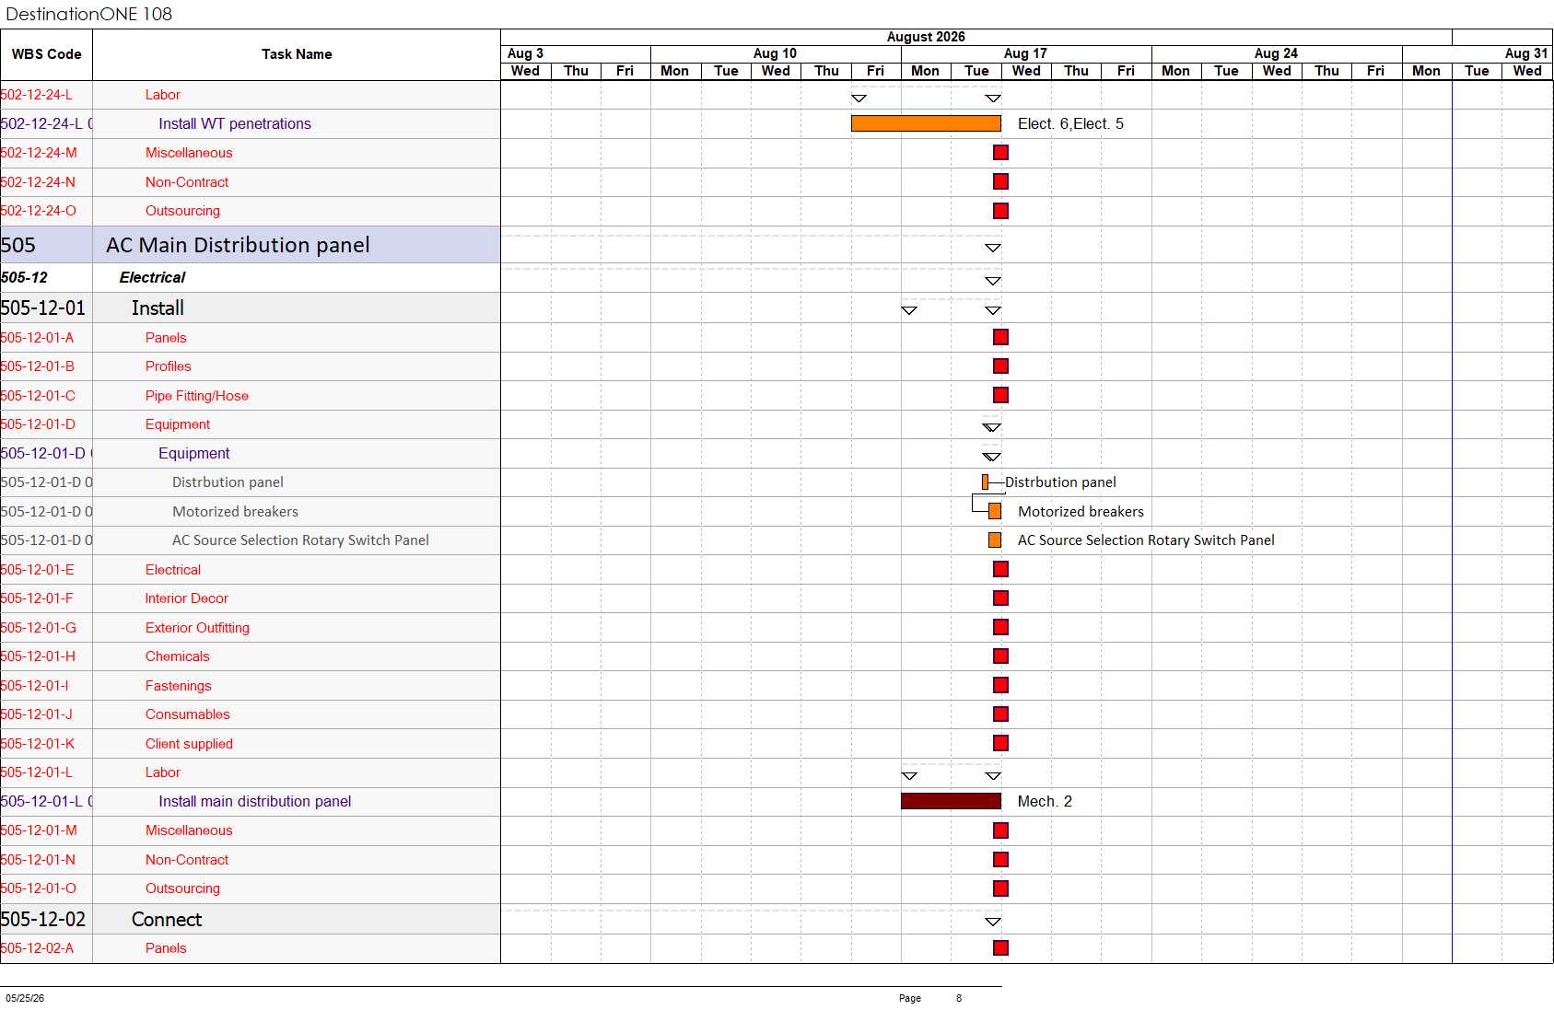Click the DestinationONE 108 title

point(88,14)
